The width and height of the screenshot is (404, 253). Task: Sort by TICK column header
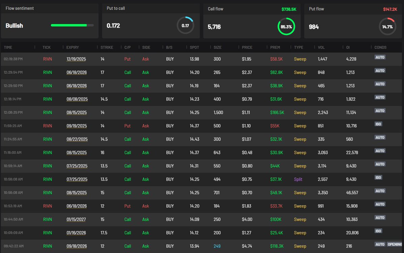click(46, 47)
